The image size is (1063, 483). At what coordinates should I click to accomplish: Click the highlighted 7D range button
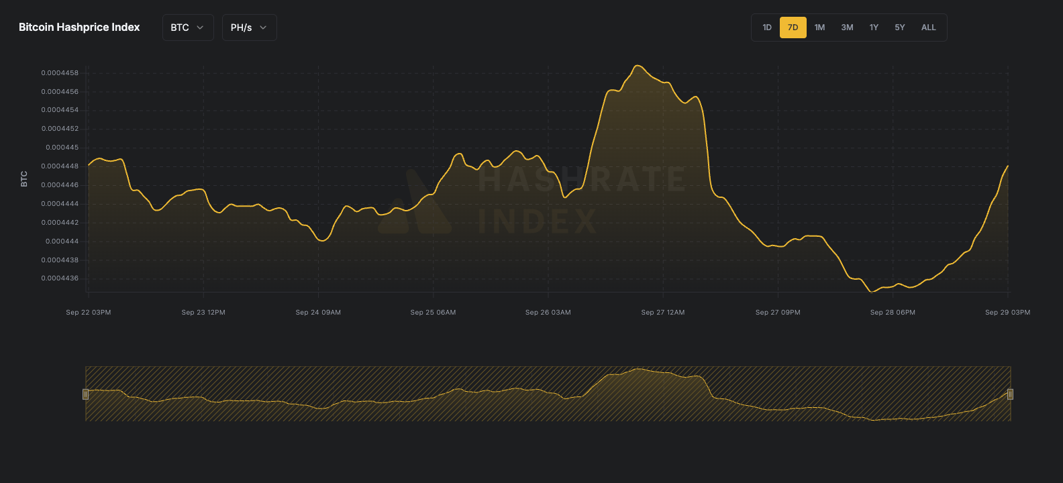[x=793, y=28]
